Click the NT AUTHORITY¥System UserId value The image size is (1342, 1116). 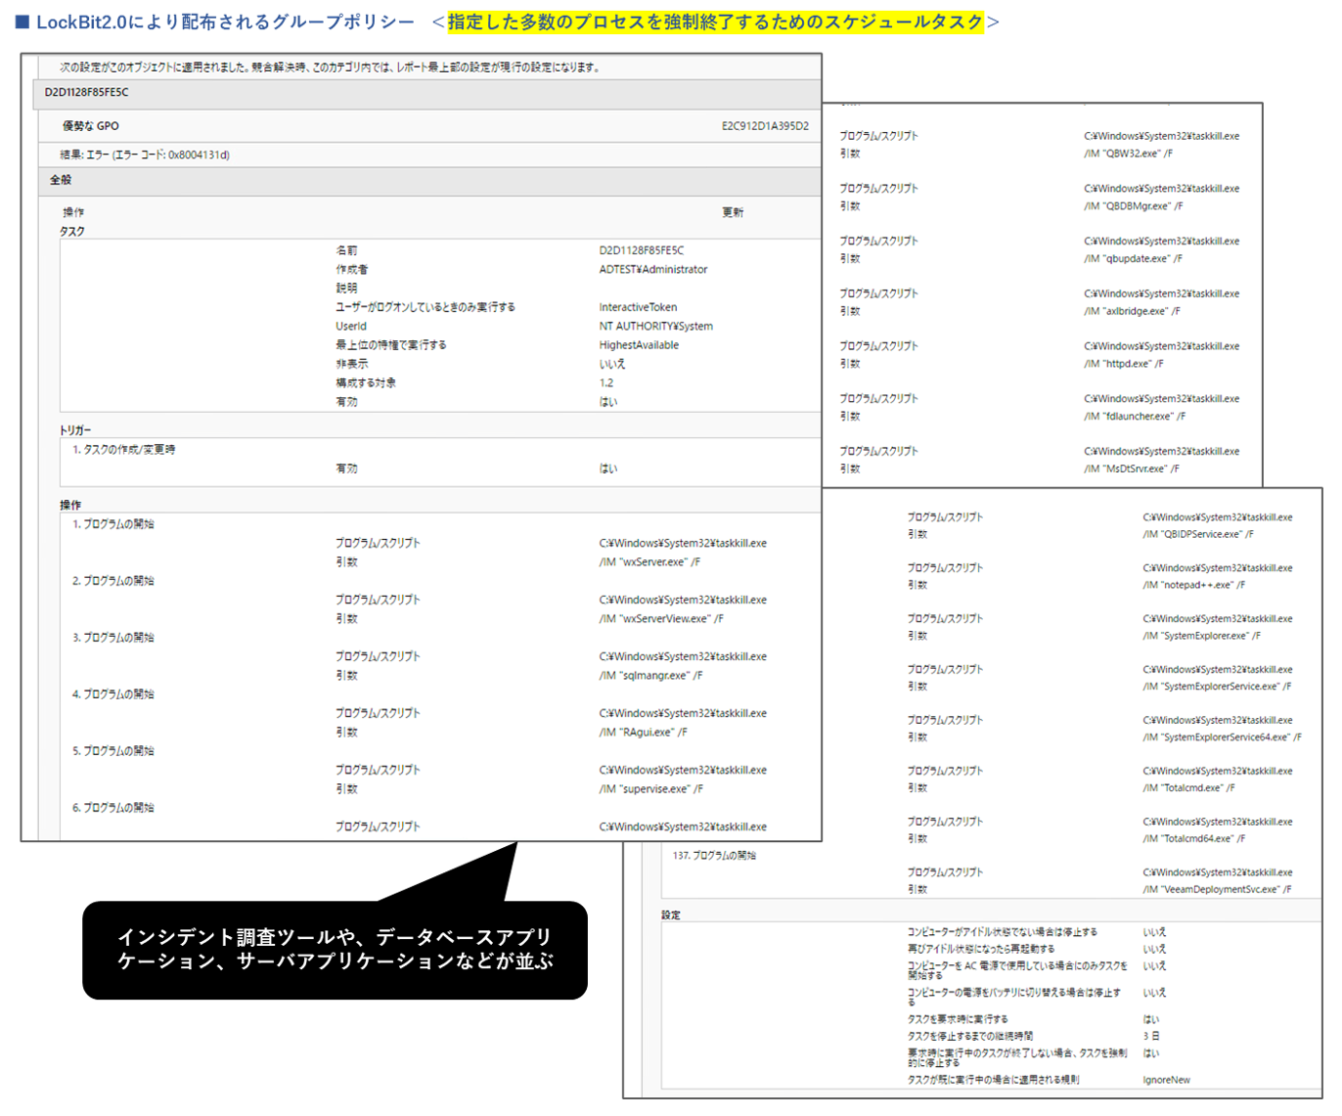coord(655,327)
